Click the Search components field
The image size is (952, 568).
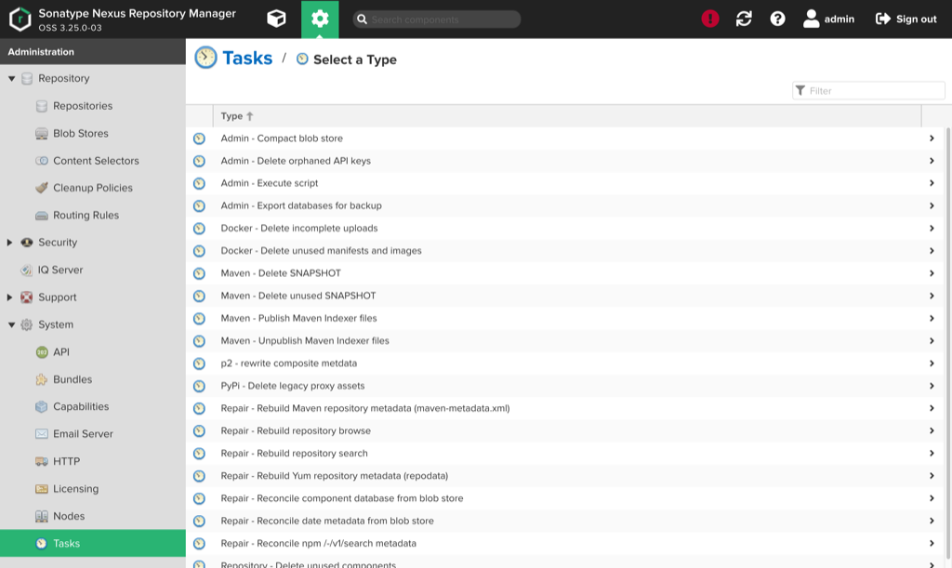pos(437,20)
